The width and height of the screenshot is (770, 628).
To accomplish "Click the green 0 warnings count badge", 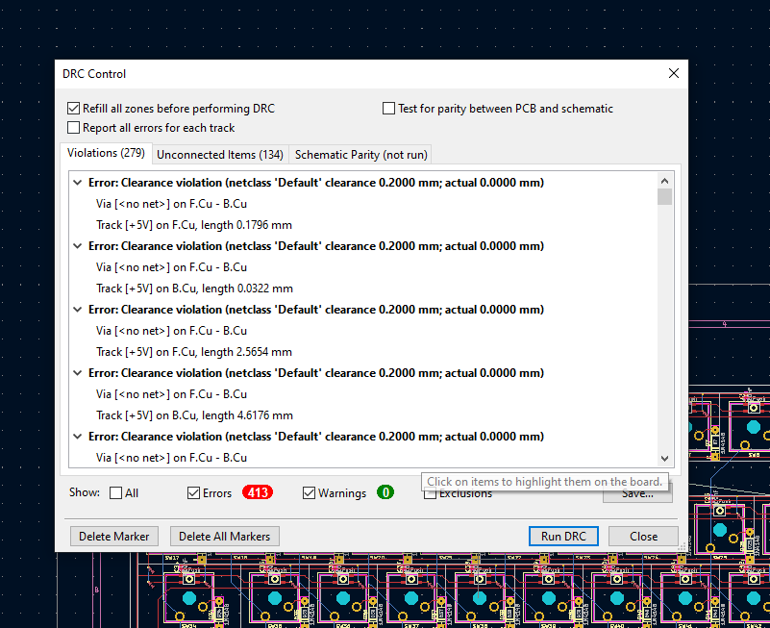I will point(385,492).
